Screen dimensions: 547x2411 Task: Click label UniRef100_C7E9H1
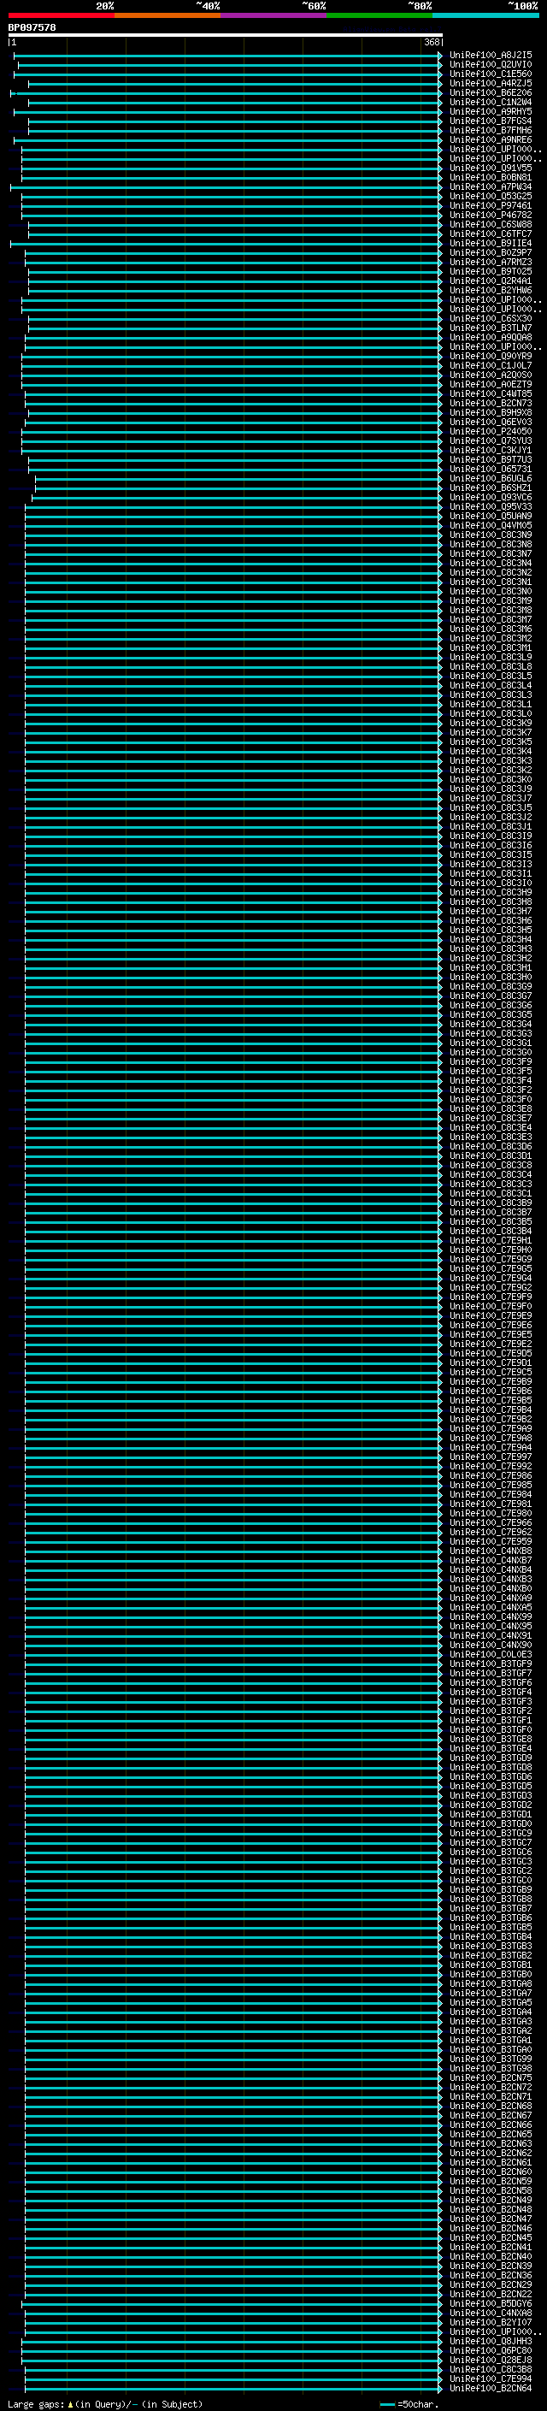[x=491, y=1240]
